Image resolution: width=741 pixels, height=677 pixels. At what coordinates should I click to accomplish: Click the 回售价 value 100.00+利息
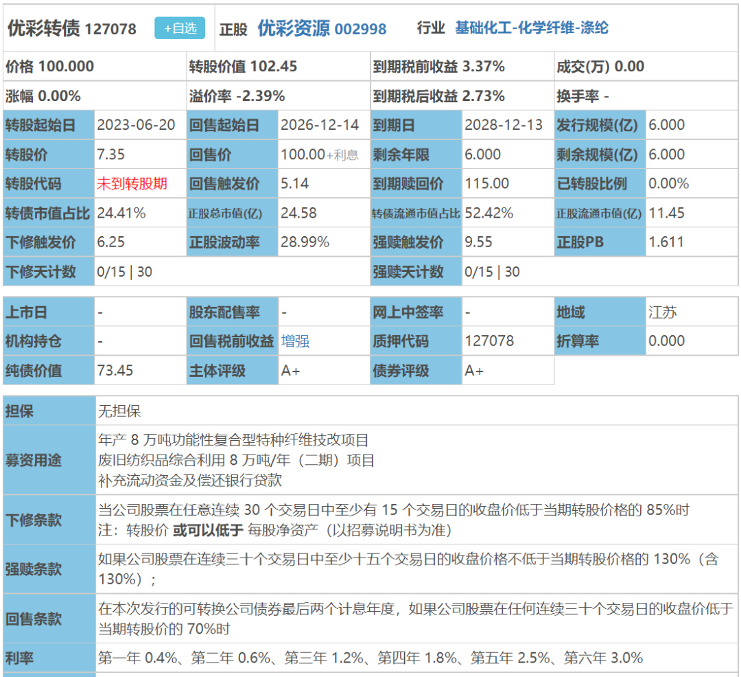(x=320, y=154)
